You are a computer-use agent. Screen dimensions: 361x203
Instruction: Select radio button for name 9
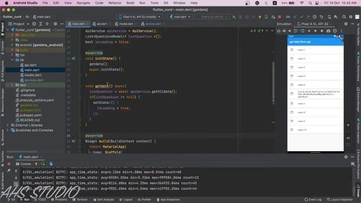[292, 121]
